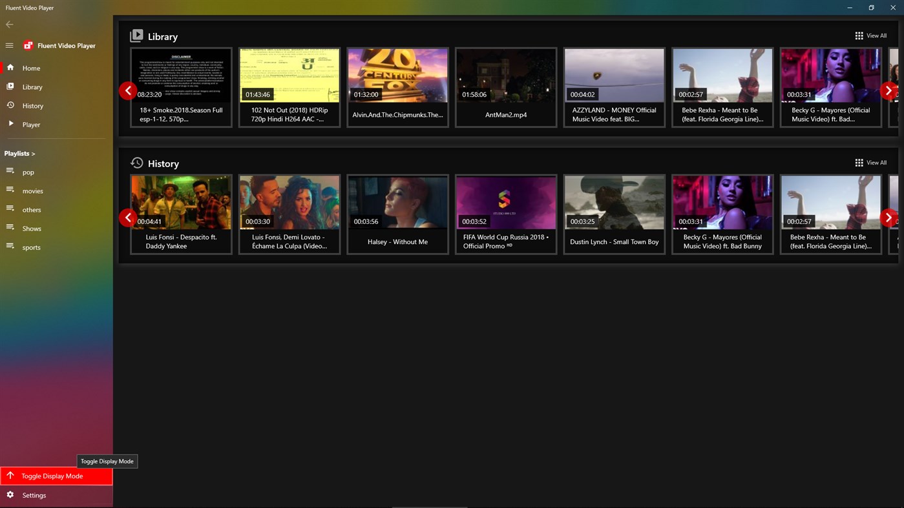904x508 pixels.
Task: Open Settings from the bottom sidebar
Action: tap(34, 495)
